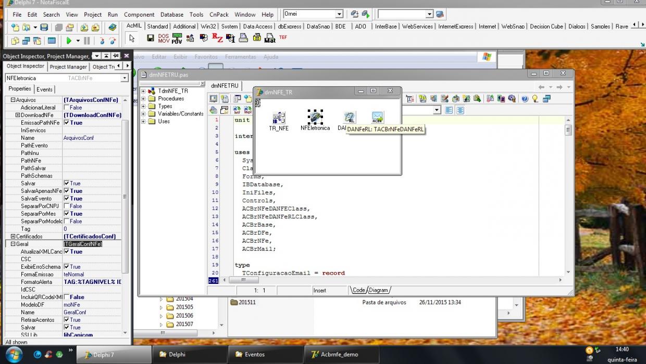Select the TEF component in AcMIL palette
Screen dimensions: 646x364
tap(283, 37)
